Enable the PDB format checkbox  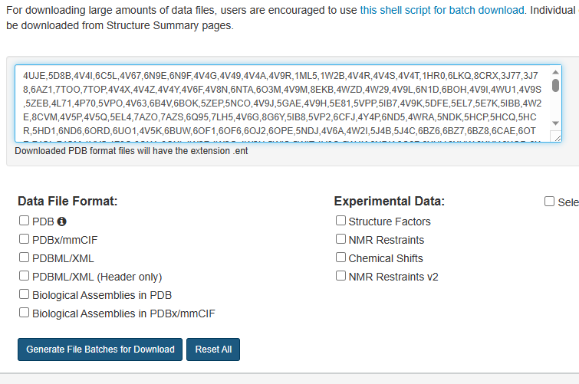pyautogui.click(x=24, y=221)
